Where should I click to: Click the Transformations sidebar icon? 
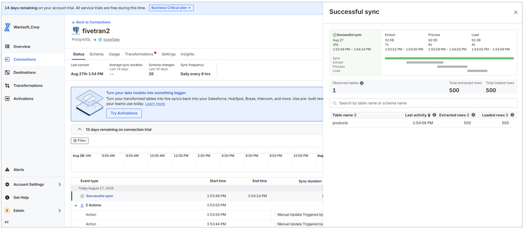pos(7,86)
